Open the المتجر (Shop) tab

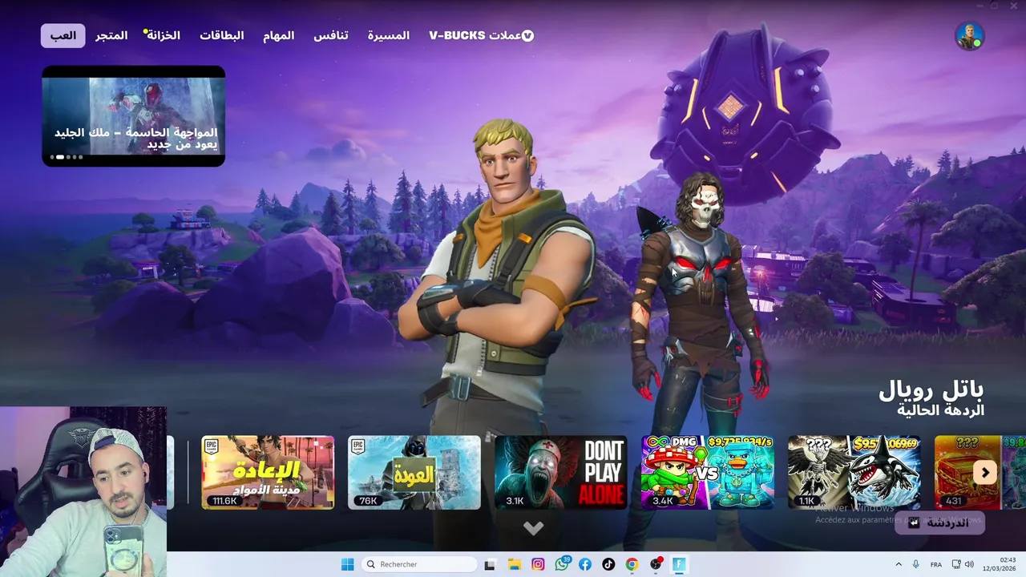(111, 35)
